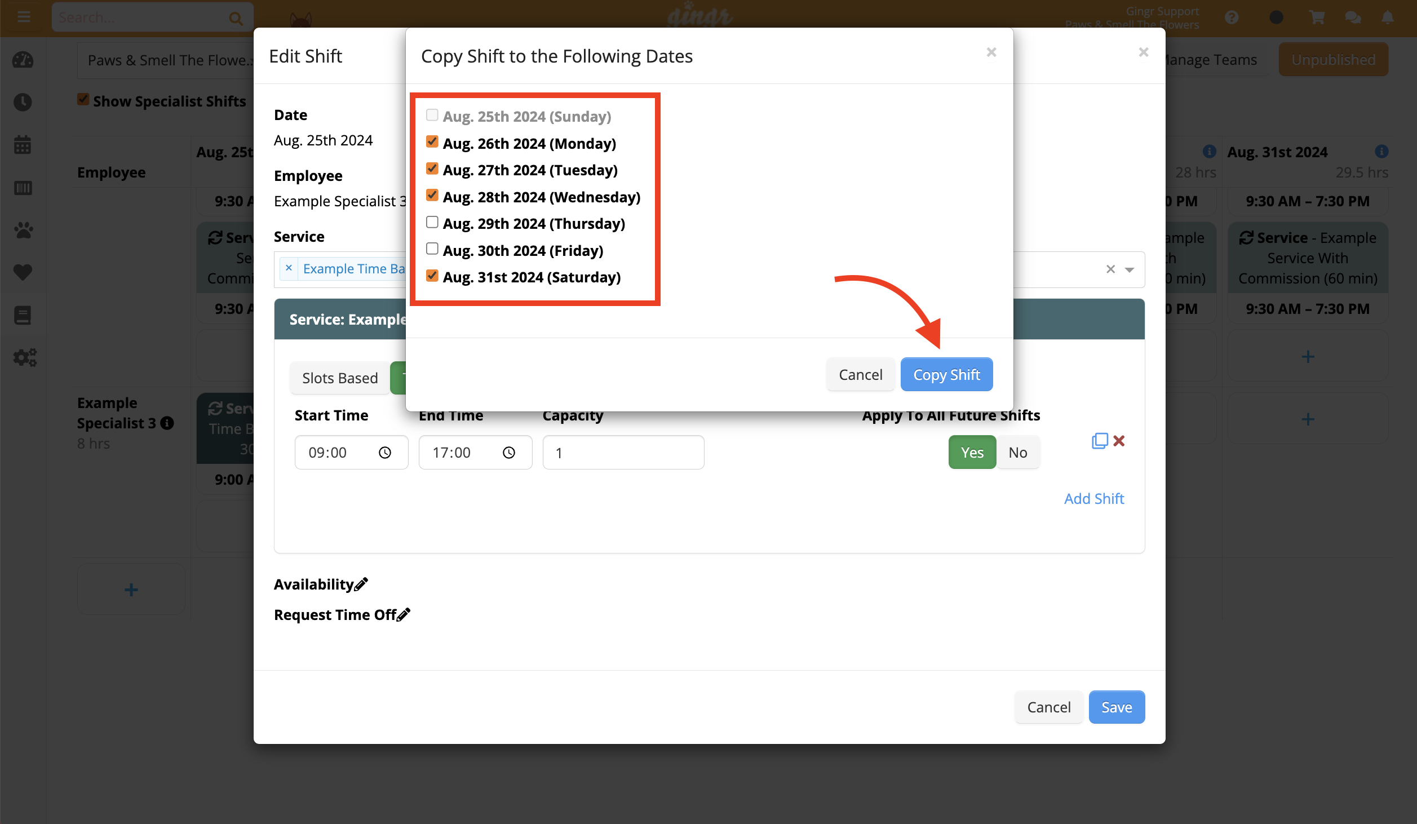Screen dimensions: 1417x824
Task: Check the Aug. 30th 2024 Friday checkbox
Action: point(432,249)
